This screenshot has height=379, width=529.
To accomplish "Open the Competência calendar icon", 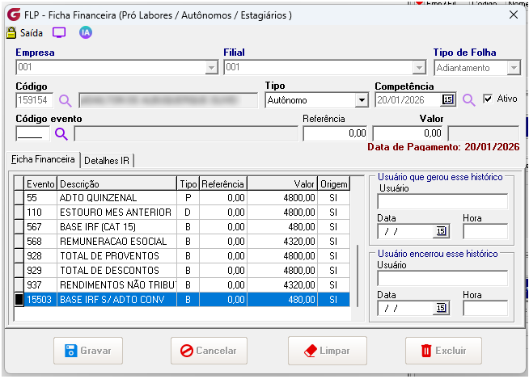I will tap(447, 100).
